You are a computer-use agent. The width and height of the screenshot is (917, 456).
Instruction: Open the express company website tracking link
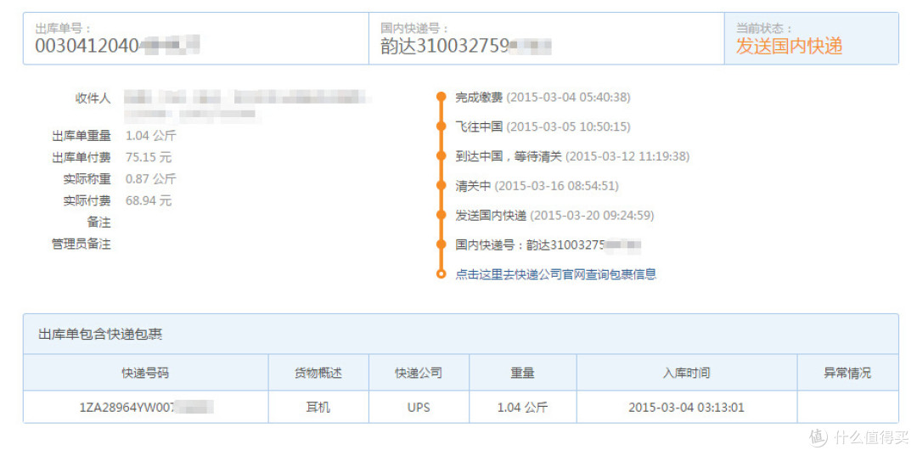pyautogui.click(x=555, y=273)
